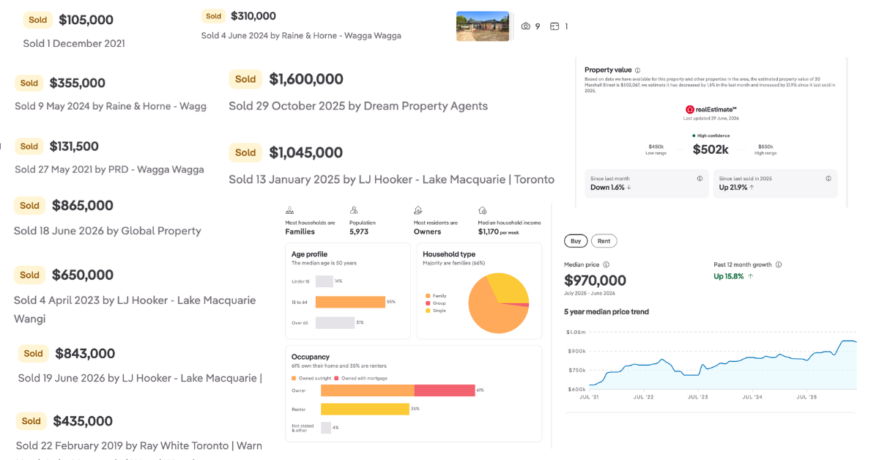Click the info icon beside Past 12 month growth

point(779,264)
